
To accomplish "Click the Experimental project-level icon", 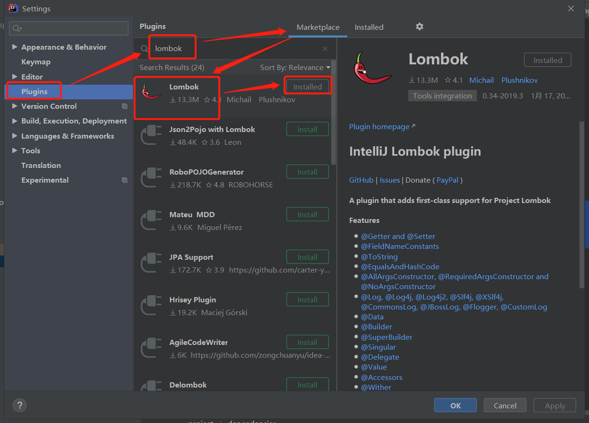I will tap(124, 180).
